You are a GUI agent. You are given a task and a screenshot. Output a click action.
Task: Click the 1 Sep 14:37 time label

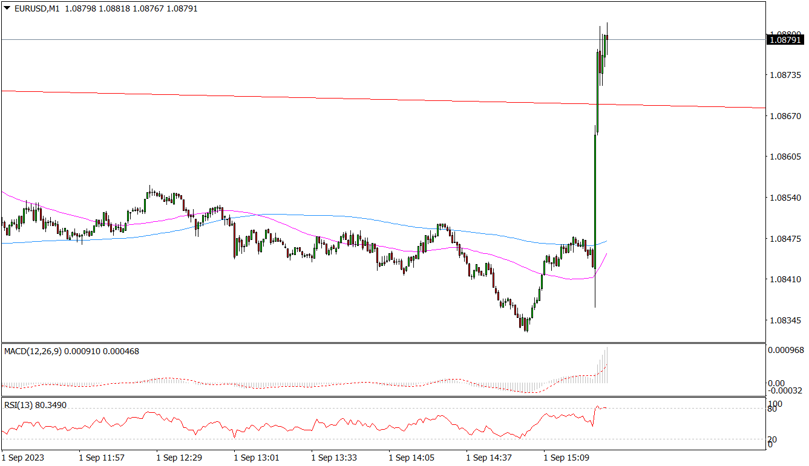click(x=489, y=458)
